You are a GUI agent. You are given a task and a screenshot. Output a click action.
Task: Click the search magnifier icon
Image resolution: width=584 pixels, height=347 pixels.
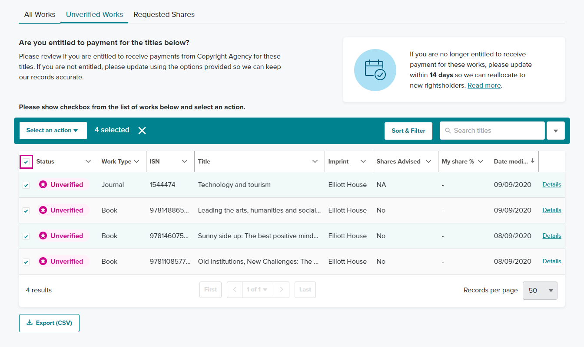coord(448,131)
